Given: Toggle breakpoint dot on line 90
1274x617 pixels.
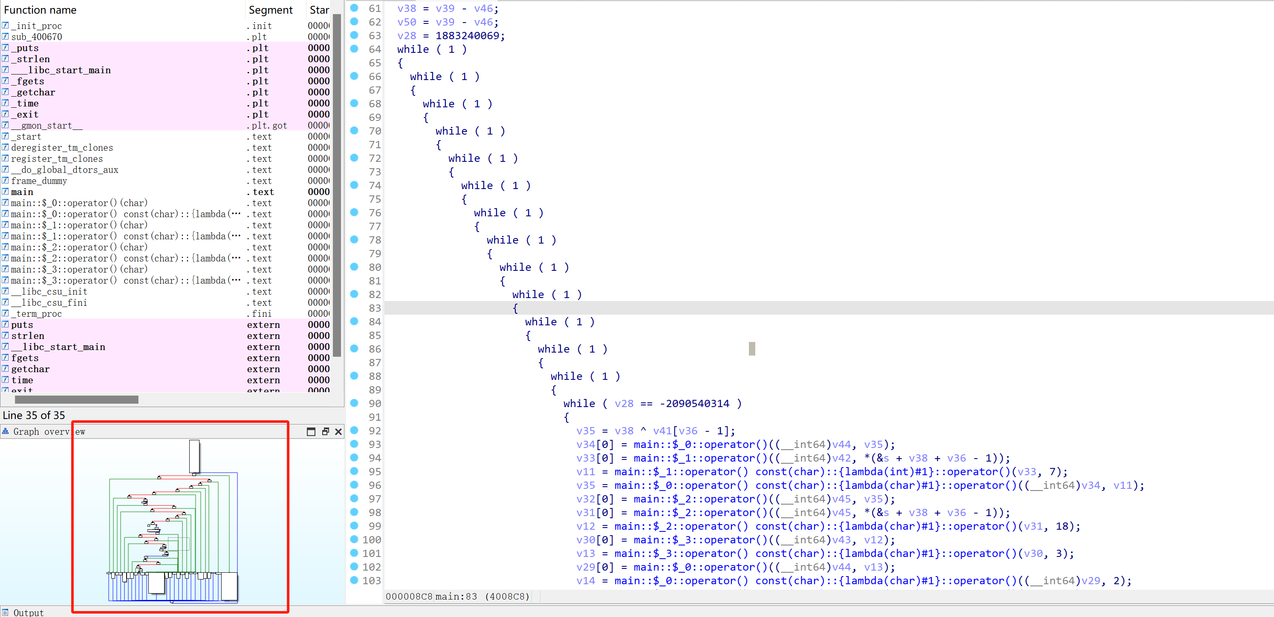Looking at the screenshot, I should pyautogui.click(x=354, y=403).
